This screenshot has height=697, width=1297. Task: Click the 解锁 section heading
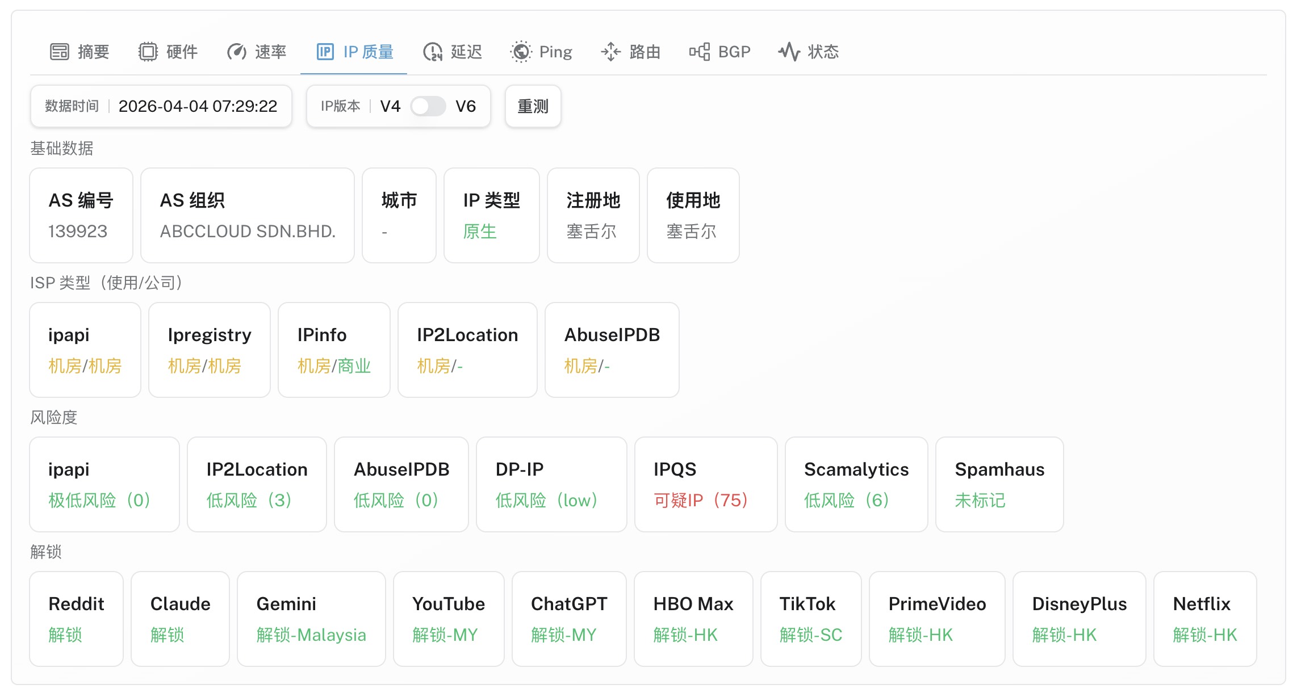click(46, 552)
